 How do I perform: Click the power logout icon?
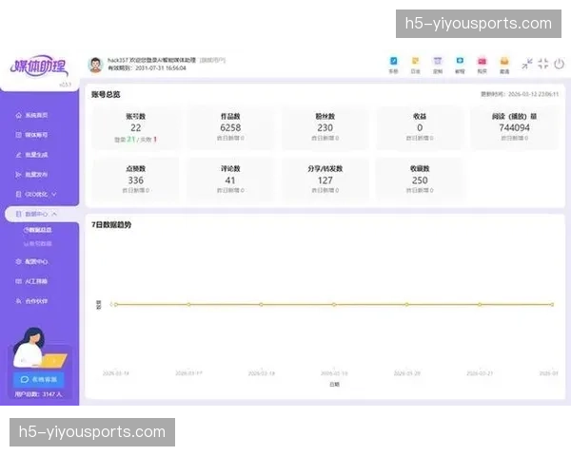tap(559, 64)
